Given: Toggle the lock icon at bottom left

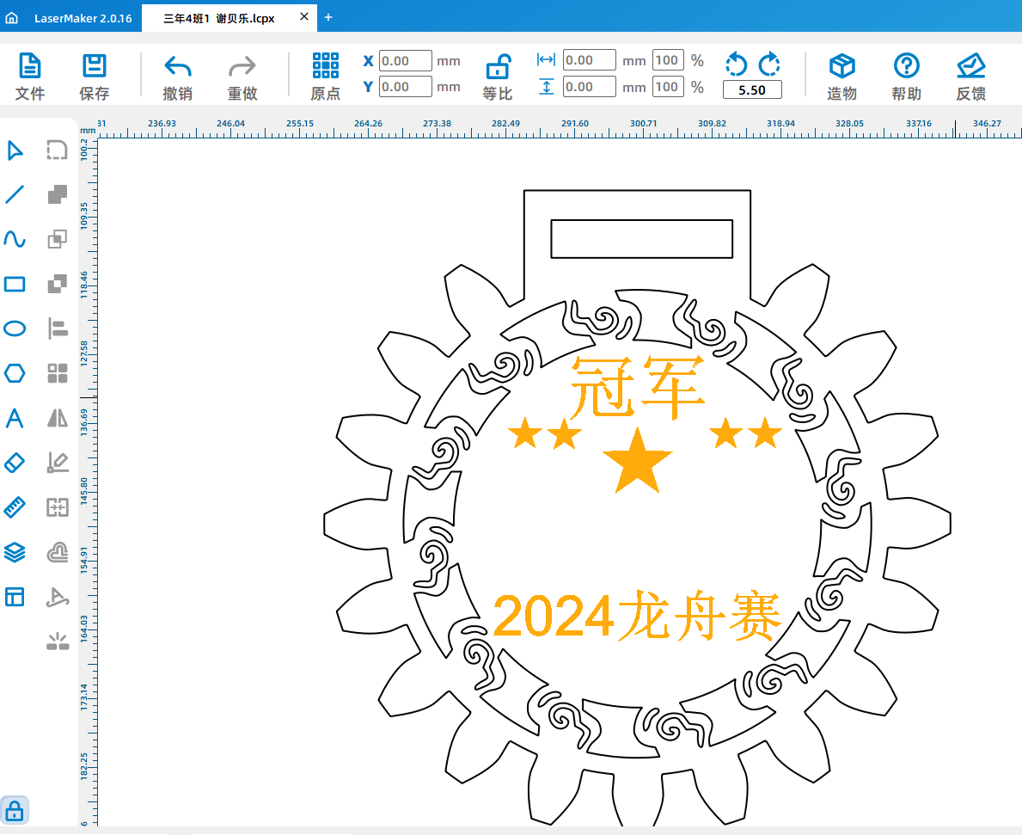Looking at the screenshot, I should [x=15, y=809].
